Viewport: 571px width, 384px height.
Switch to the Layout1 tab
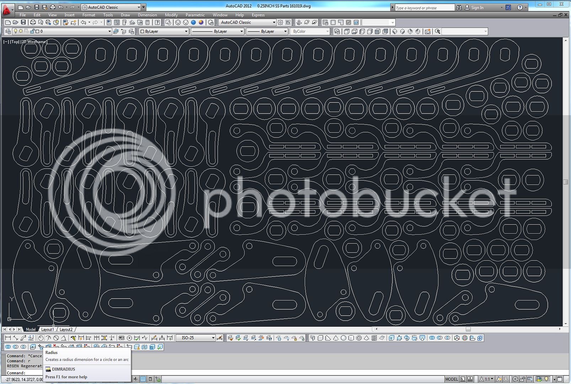47,330
